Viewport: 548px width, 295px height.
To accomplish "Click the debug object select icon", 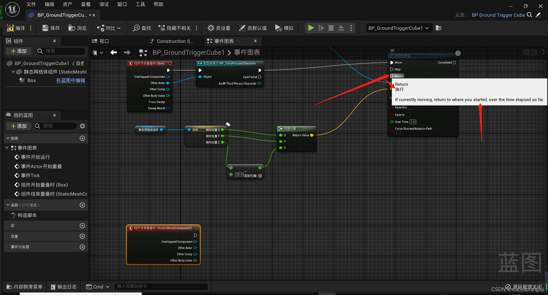I will tap(438, 28).
